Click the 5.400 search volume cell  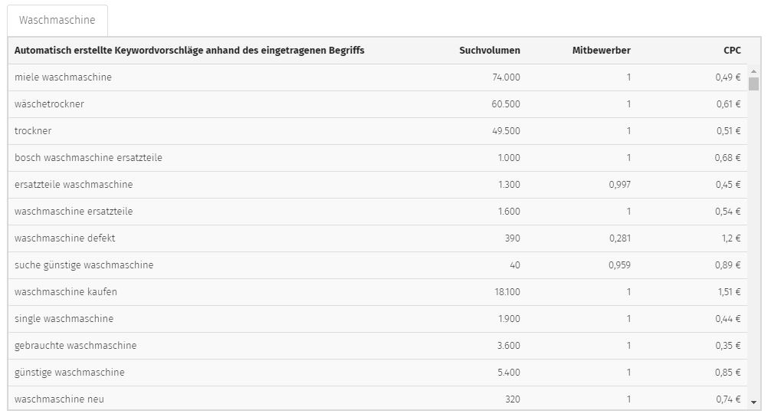click(508, 372)
